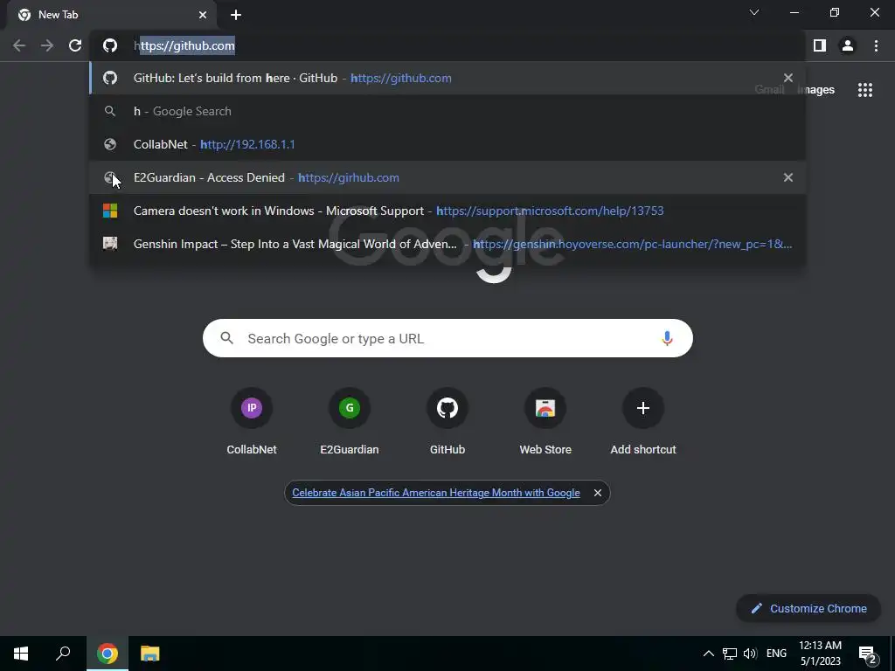Show hidden system tray icons
The width and height of the screenshot is (895, 671).
pos(708,654)
